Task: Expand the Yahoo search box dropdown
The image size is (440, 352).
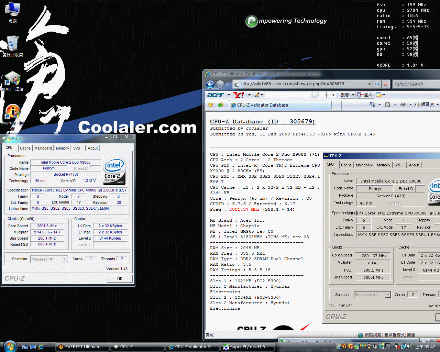Action: [333, 95]
